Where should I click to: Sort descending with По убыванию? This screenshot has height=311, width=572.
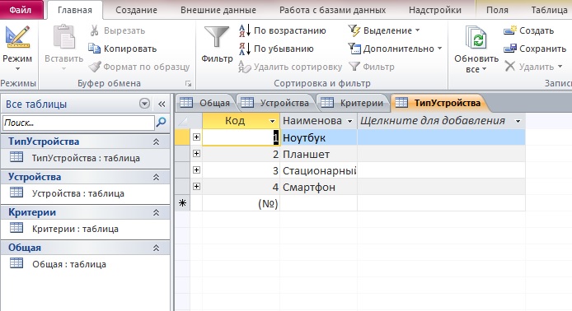[276, 49]
